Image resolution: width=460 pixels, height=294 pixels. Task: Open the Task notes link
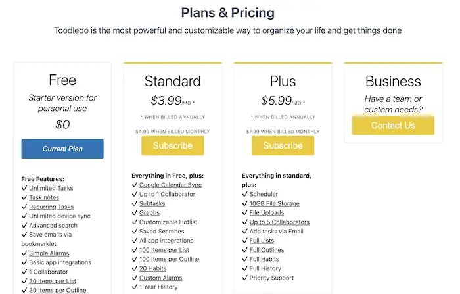coord(44,198)
